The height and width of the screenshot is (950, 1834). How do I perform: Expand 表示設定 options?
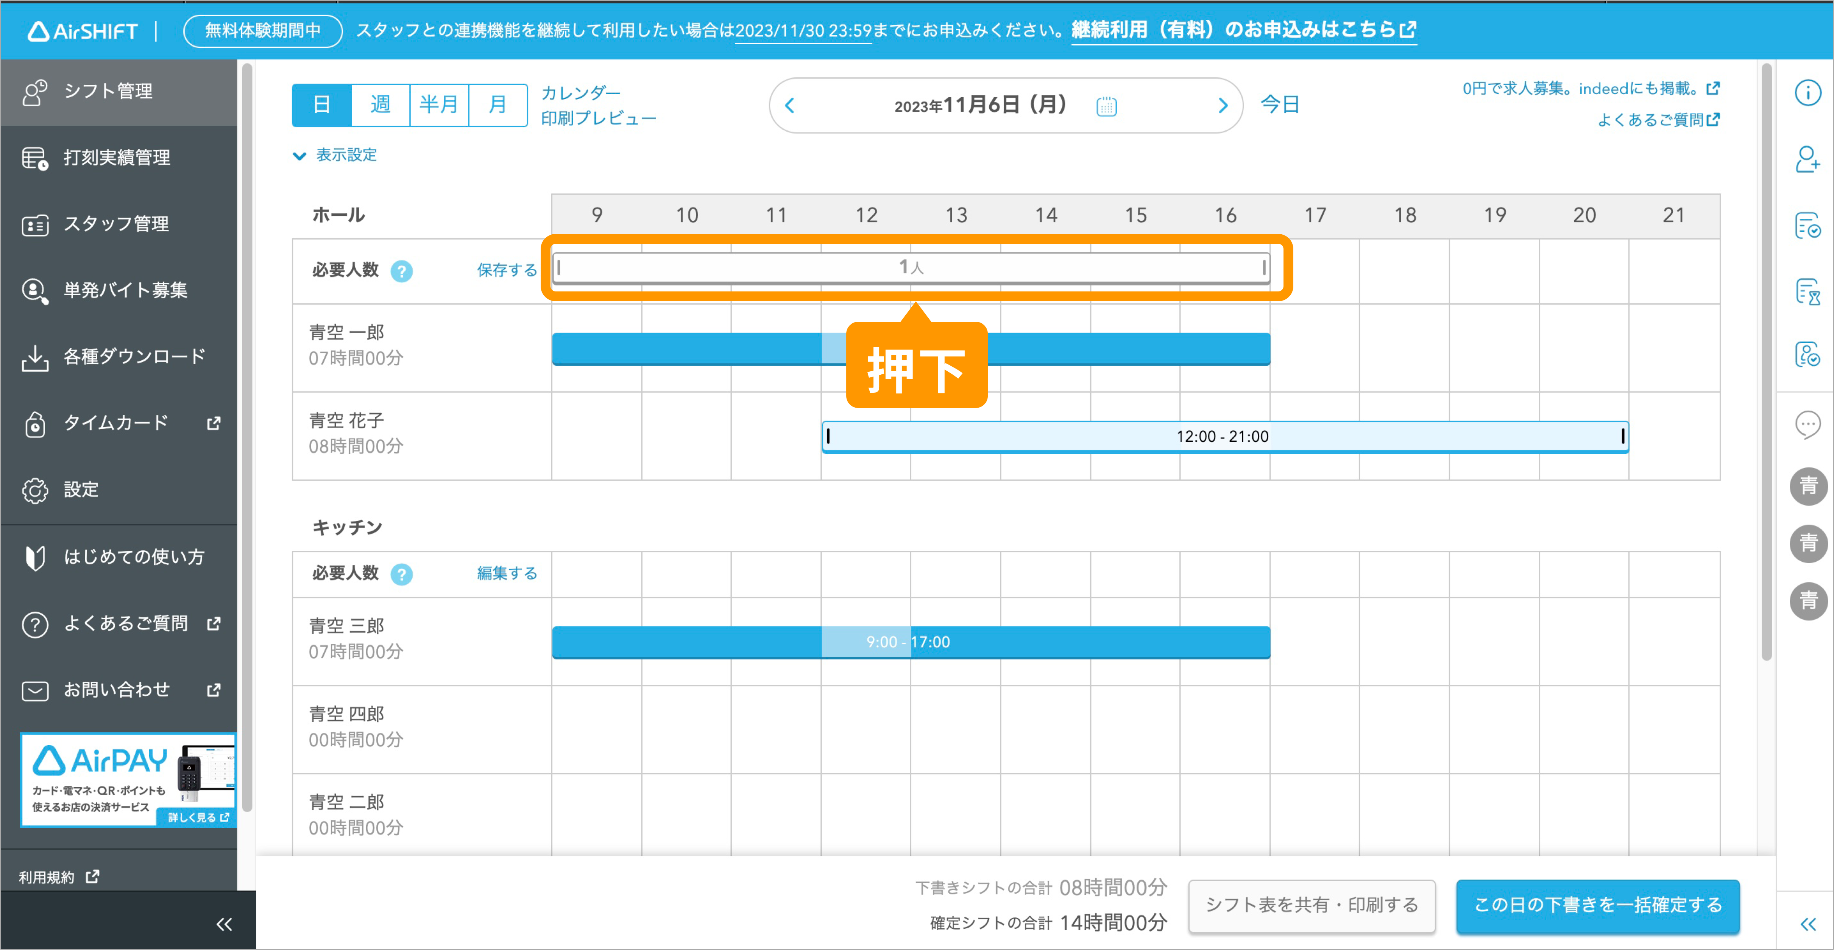pyautogui.click(x=335, y=155)
